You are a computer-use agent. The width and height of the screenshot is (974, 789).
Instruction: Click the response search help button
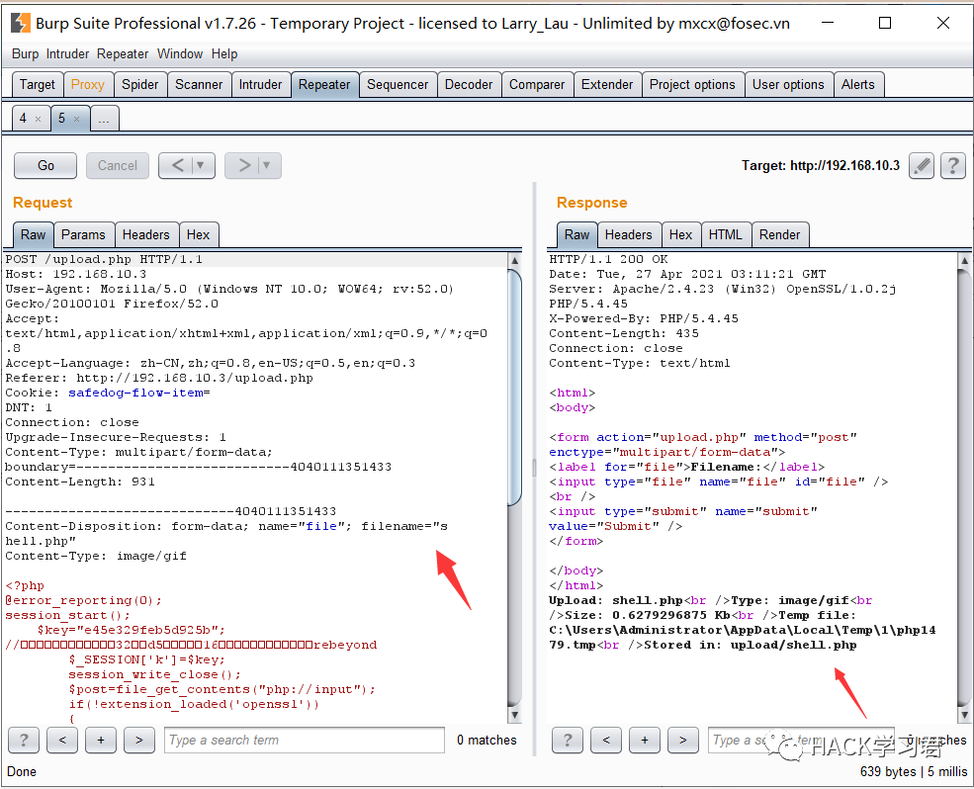pyautogui.click(x=568, y=740)
